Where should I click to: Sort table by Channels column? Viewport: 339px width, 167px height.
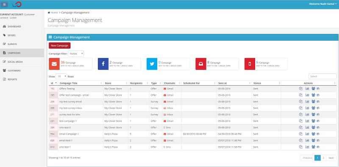point(172,83)
